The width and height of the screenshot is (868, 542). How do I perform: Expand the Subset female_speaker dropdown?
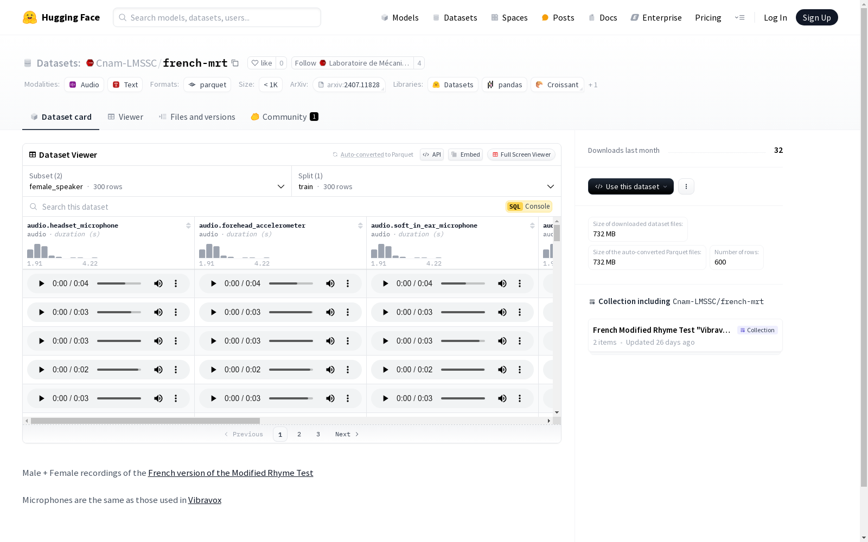(157, 181)
